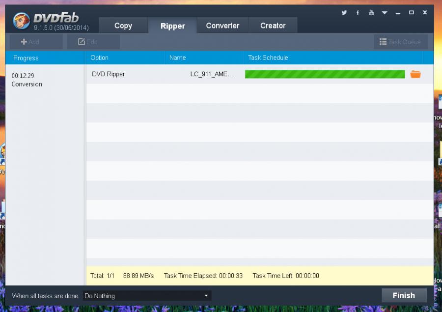Image resolution: width=442 pixels, height=312 pixels.
Task: Click the Conversion status label
Action: click(27, 84)
